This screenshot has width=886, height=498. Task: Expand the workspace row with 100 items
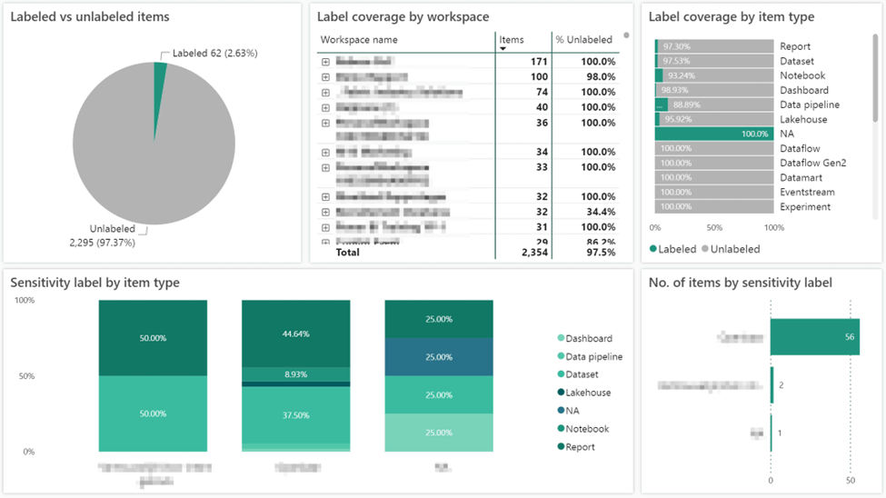pos(325,77)
